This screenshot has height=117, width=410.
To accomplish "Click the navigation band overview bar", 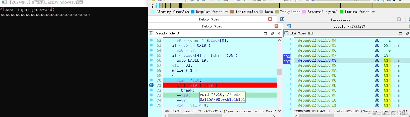I will pyautogui.click(x=282, y=5).
